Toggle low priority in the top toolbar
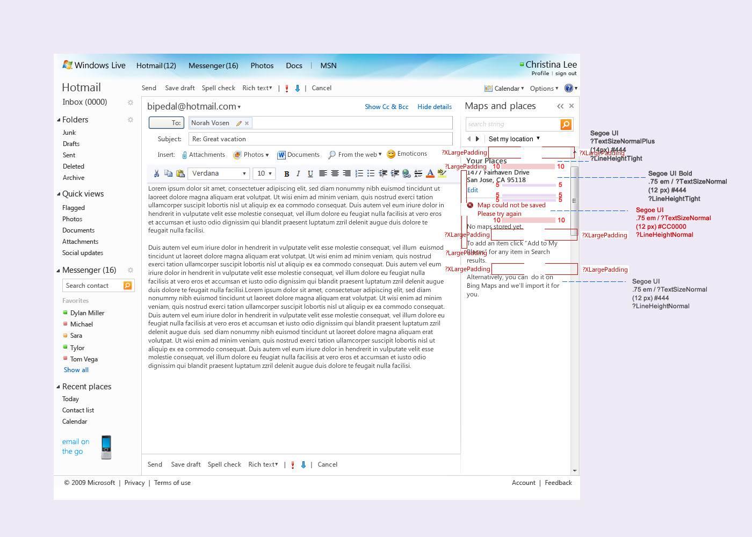The image size is (752, 537). [298, 89]
